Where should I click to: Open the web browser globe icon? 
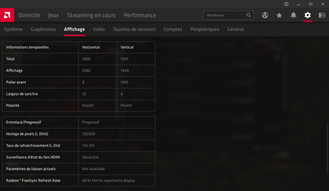coord(265,15)
